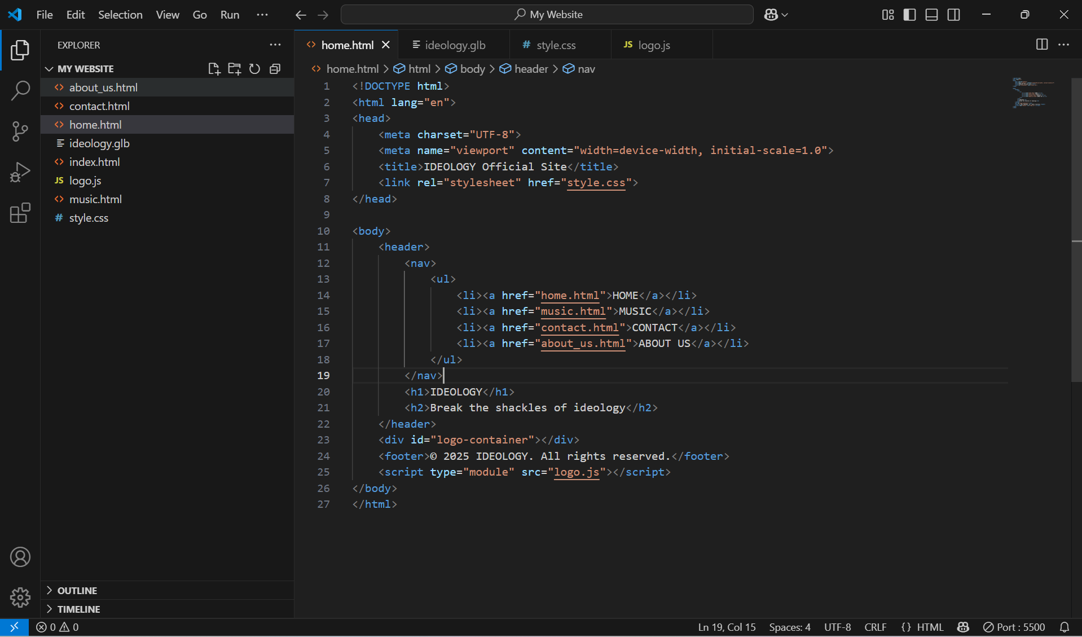Collapse all folders in Explorer
This screenshot has height=637, width=1082.
[x=275, y=69]
